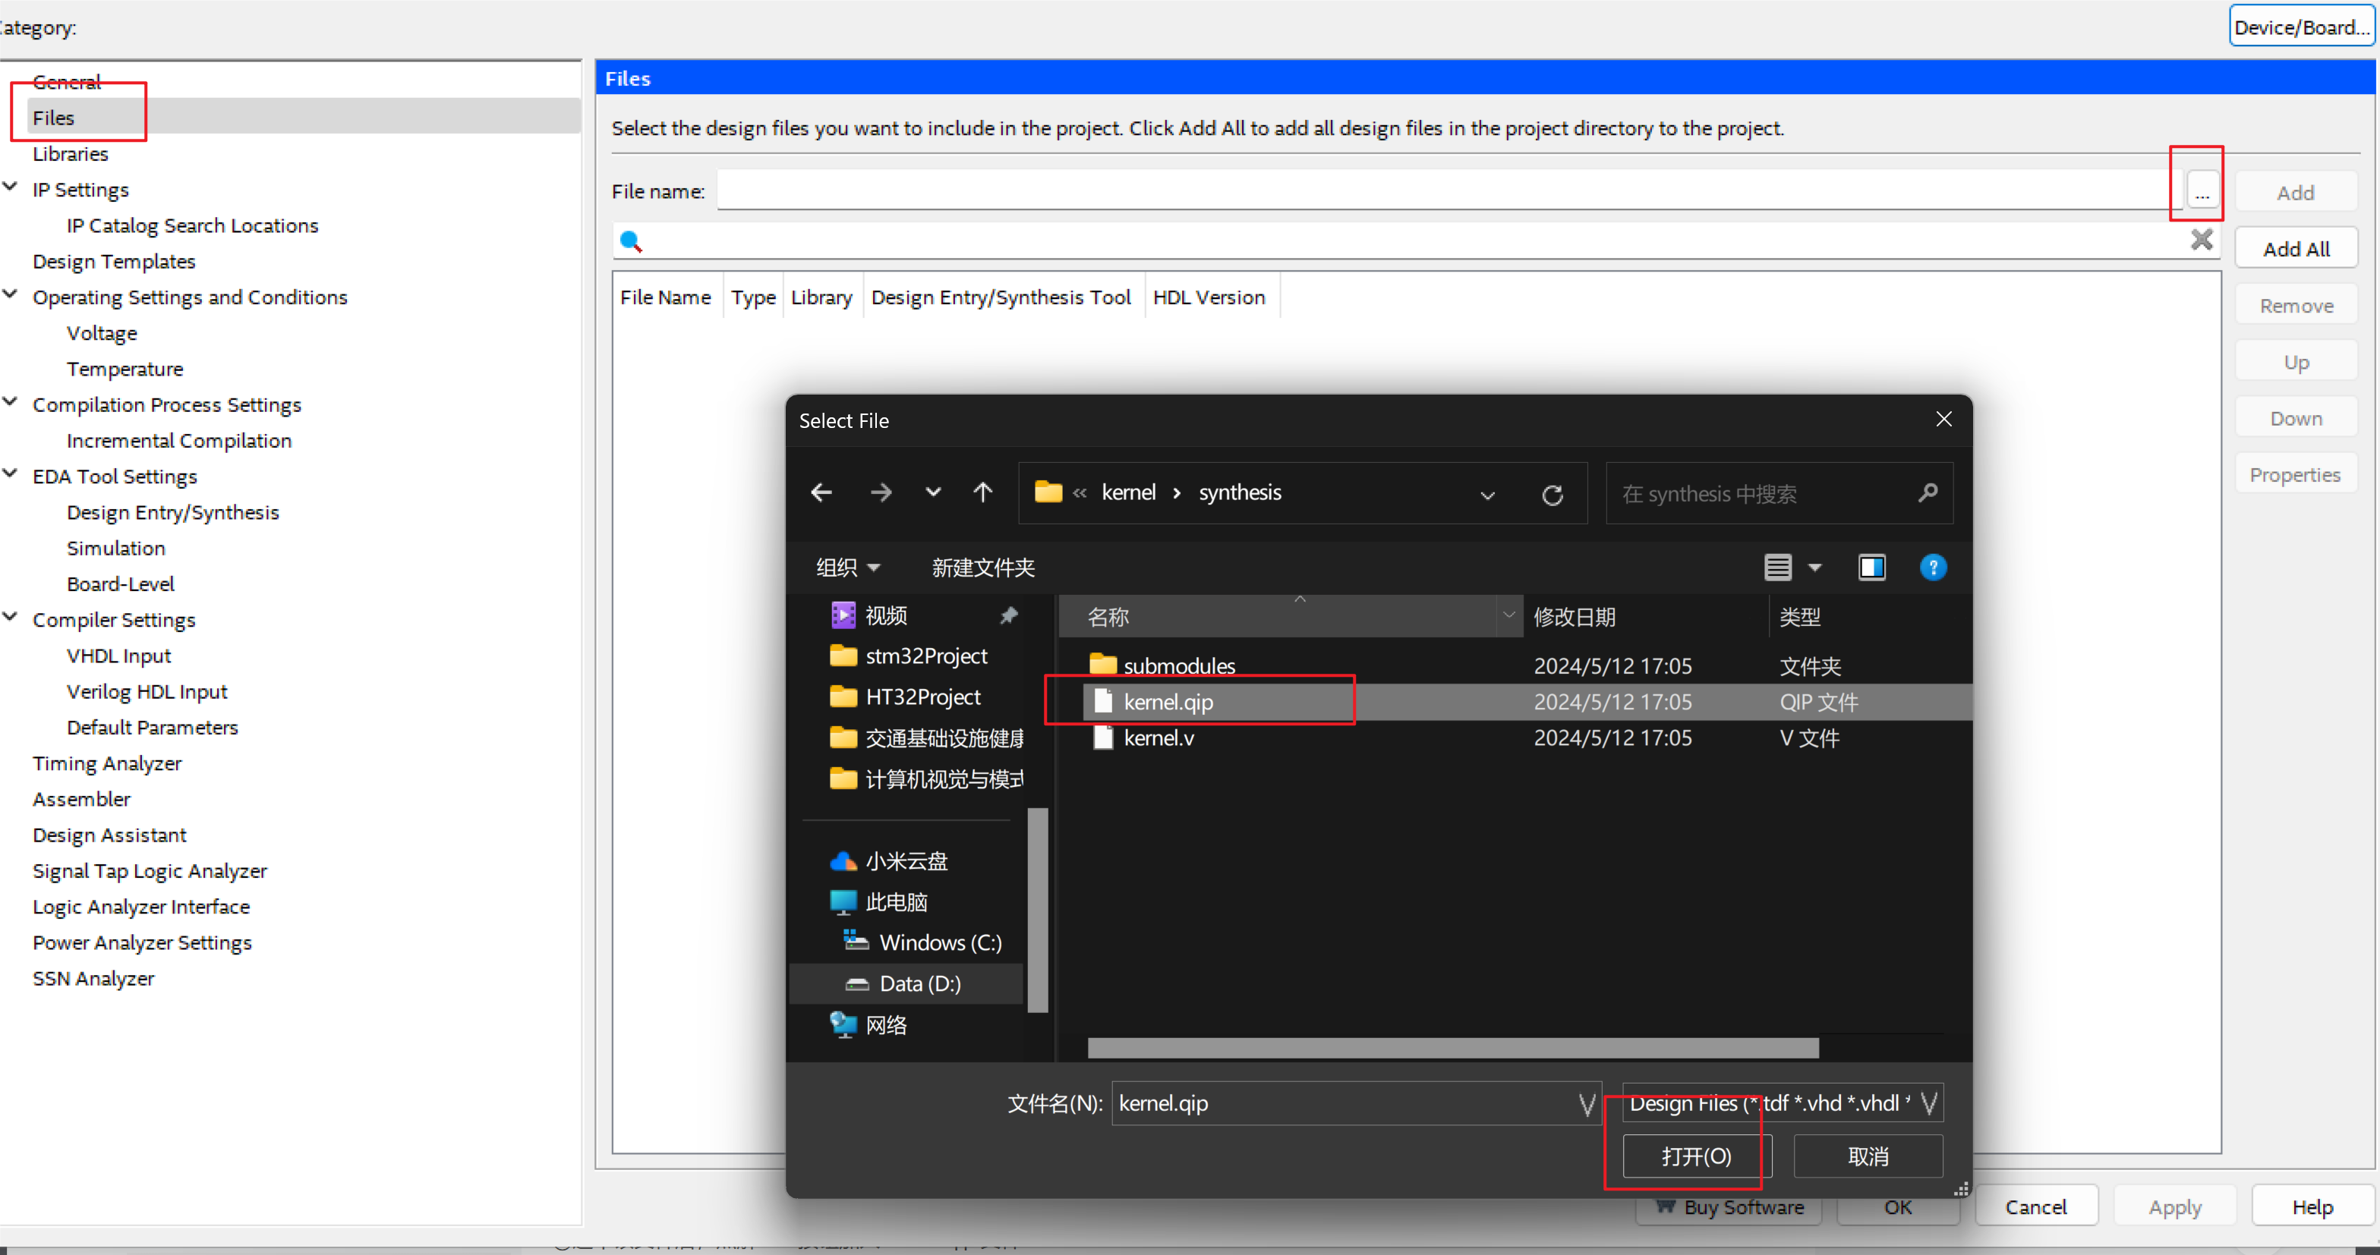Collapse Compilation Process Settings
This screenshot has height=1255, width=2380.
click(10, 401)
